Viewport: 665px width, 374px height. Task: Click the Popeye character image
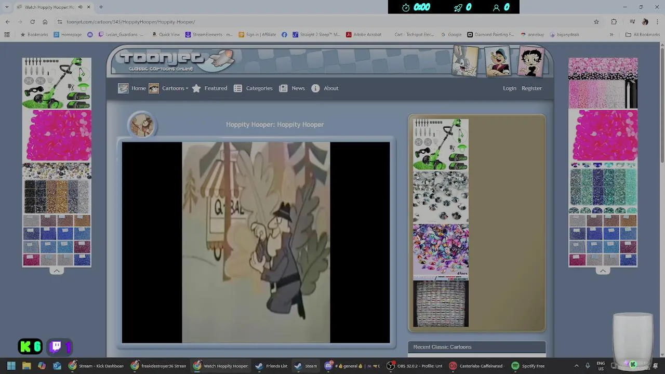[x=498, y=61]
